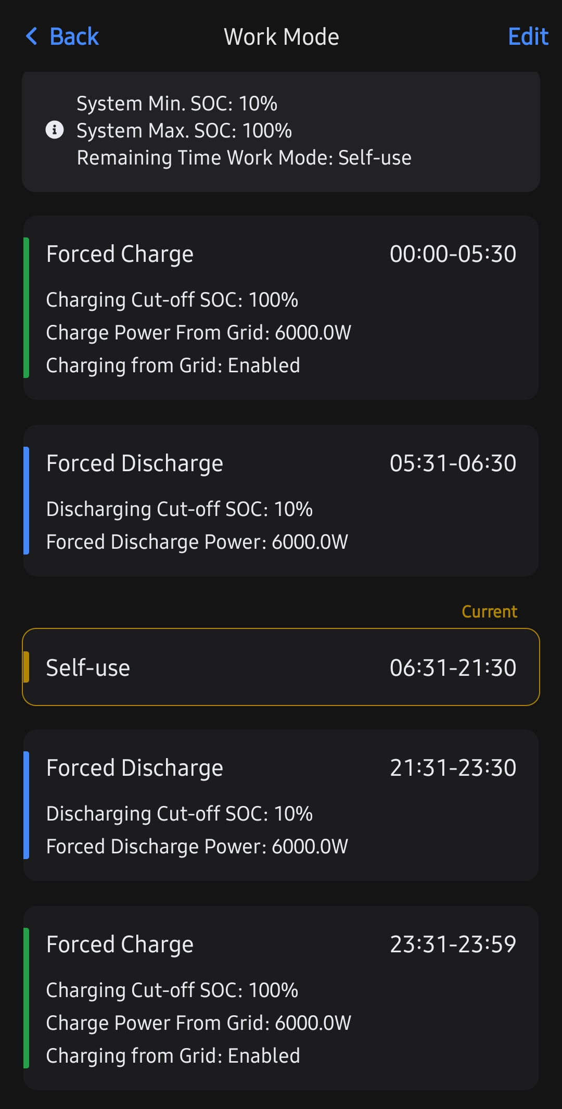Select the current Self-use schedule card
The image size is (562, 1109).
(x=281, y=667)
